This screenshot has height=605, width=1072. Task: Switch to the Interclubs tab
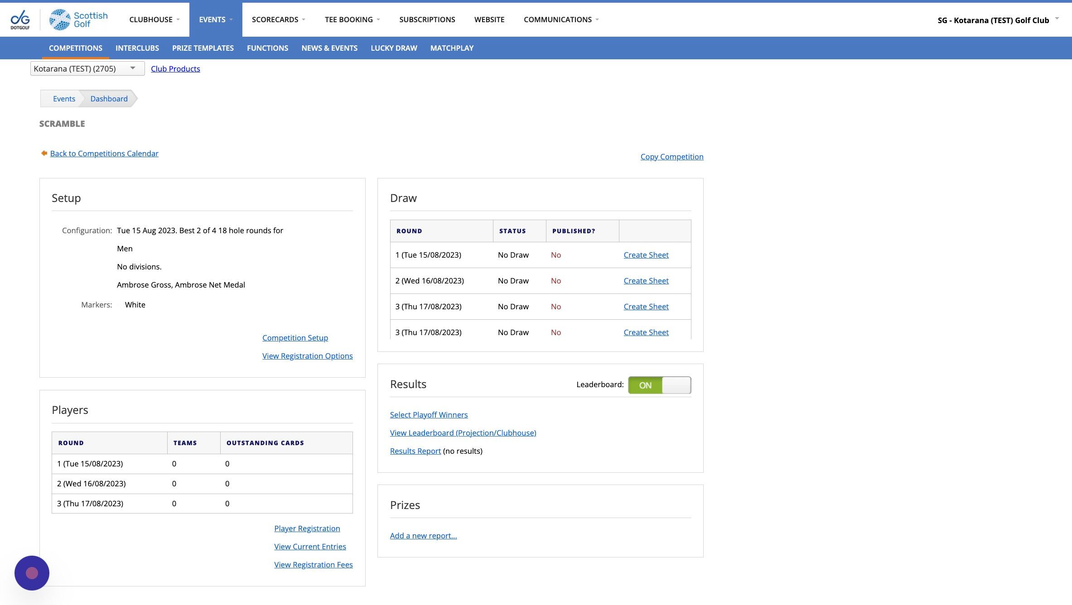tap(137, 48)
